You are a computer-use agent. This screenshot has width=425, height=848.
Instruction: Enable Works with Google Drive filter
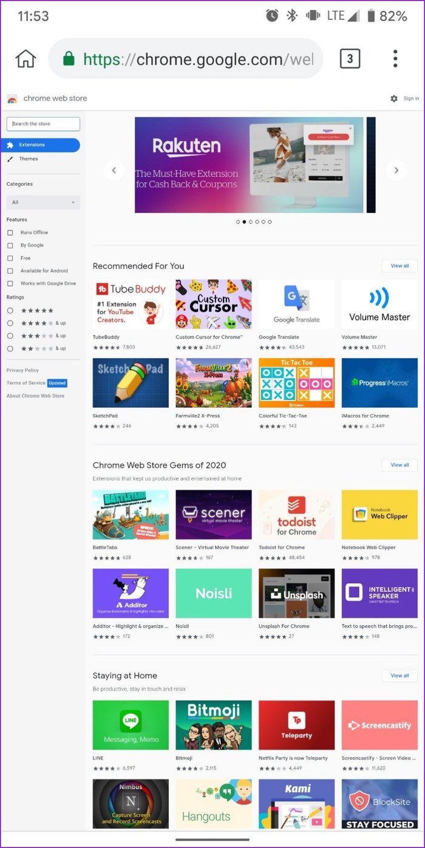[x=10, y=283]
